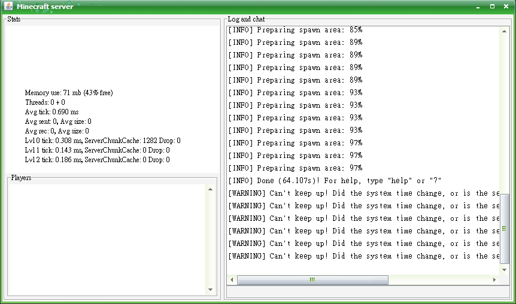The width and height of the screenshot is (516, 304).
Task: Click the Threads: 0 + 0 line
Action: coord(45,102)
